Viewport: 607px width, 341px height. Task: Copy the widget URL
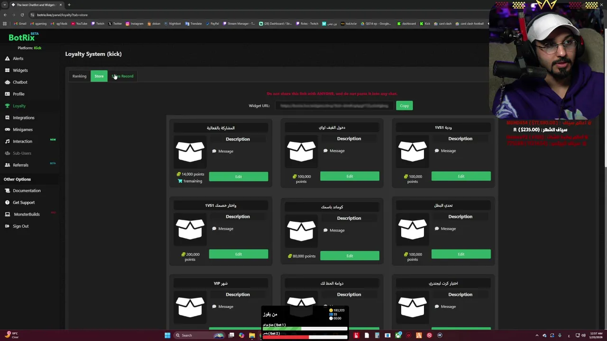pyautogui.click(x=404, y=106)
